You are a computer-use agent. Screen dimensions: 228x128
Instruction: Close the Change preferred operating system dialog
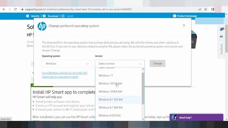[184, 25]
